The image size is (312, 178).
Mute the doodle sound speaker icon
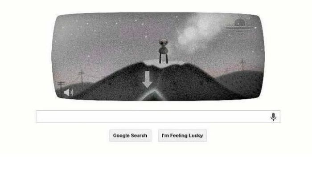[x=69, y=93]
